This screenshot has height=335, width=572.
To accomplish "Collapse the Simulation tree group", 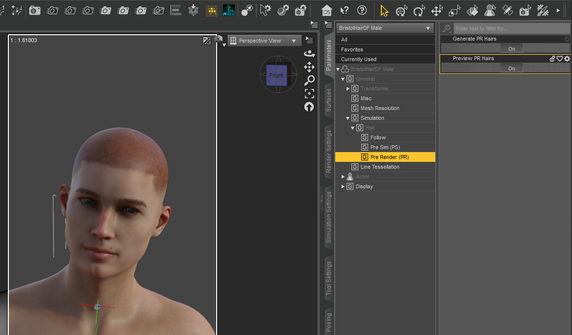I will 348,118.
